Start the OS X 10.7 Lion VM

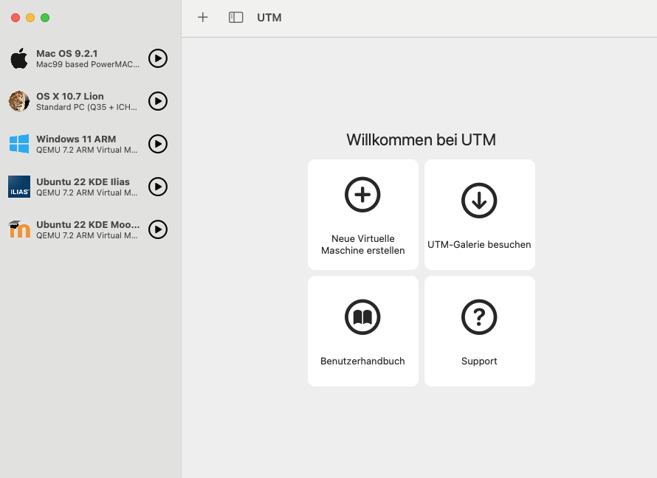[x=158, y=101]
